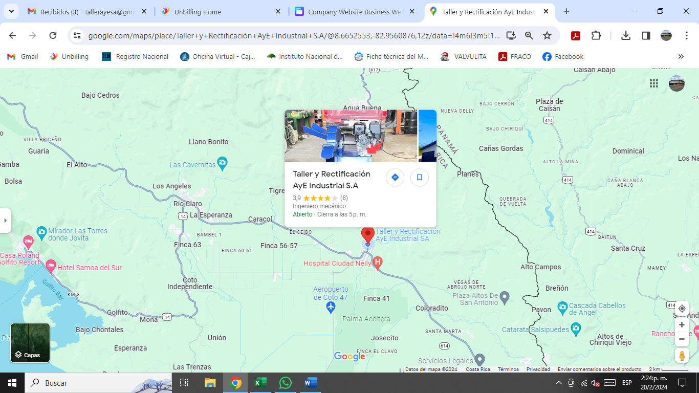Bookmark this page with star icon

click(547, 35)
